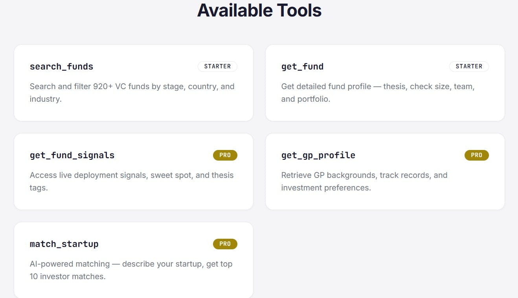
Task: Click the search_funds description about 920+ VC funds
Action: click(132, 93)
